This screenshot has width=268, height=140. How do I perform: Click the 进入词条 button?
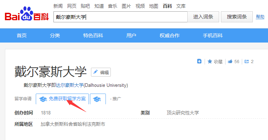pos(203,17)
